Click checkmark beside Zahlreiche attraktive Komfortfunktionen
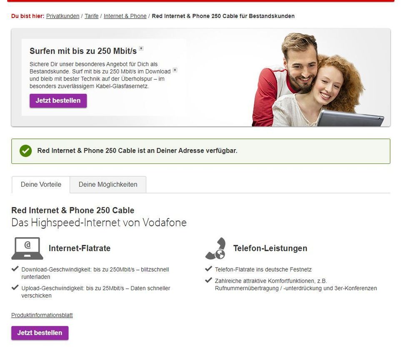Image resolution: width=416 pixels, height=351 pixels. click(x=208, y=280)
